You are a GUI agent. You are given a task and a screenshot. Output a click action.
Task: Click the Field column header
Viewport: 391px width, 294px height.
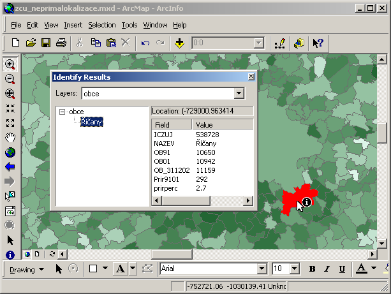pos(172,124)
